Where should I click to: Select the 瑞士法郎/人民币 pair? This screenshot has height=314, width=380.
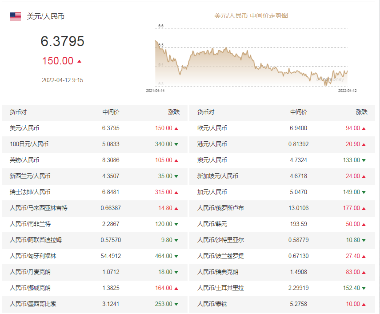30,192
